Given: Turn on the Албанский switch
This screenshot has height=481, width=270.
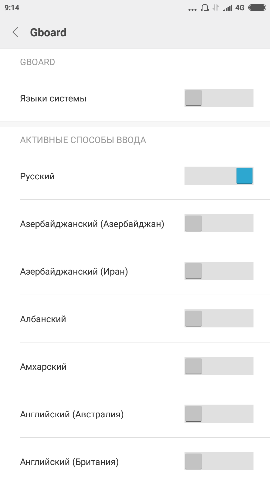Looking at the screenshot, I should pos(219,318).
